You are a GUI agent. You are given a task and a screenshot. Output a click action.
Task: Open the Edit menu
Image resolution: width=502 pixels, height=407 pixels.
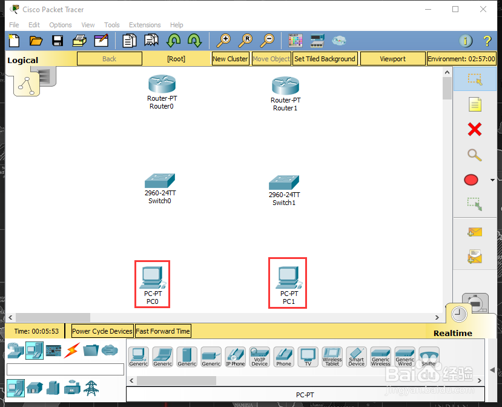[x=34, y=25]
